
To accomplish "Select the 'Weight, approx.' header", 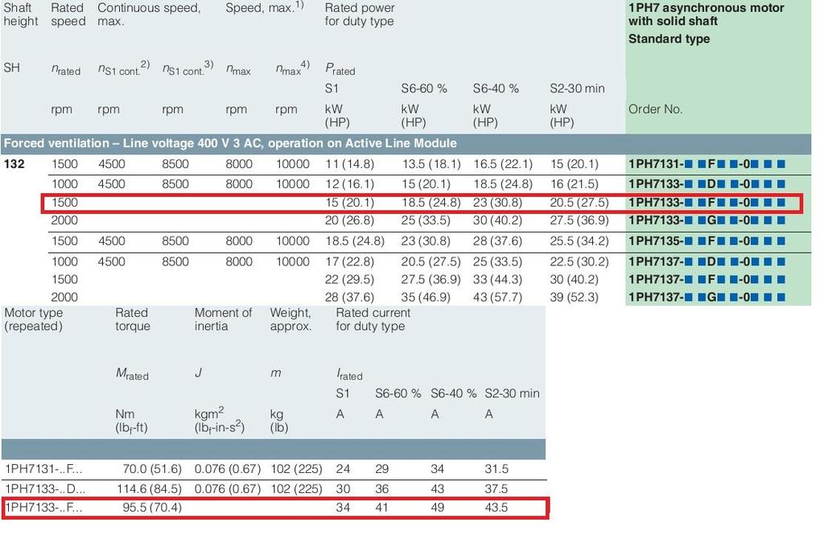I will click(x=290, y=319).
